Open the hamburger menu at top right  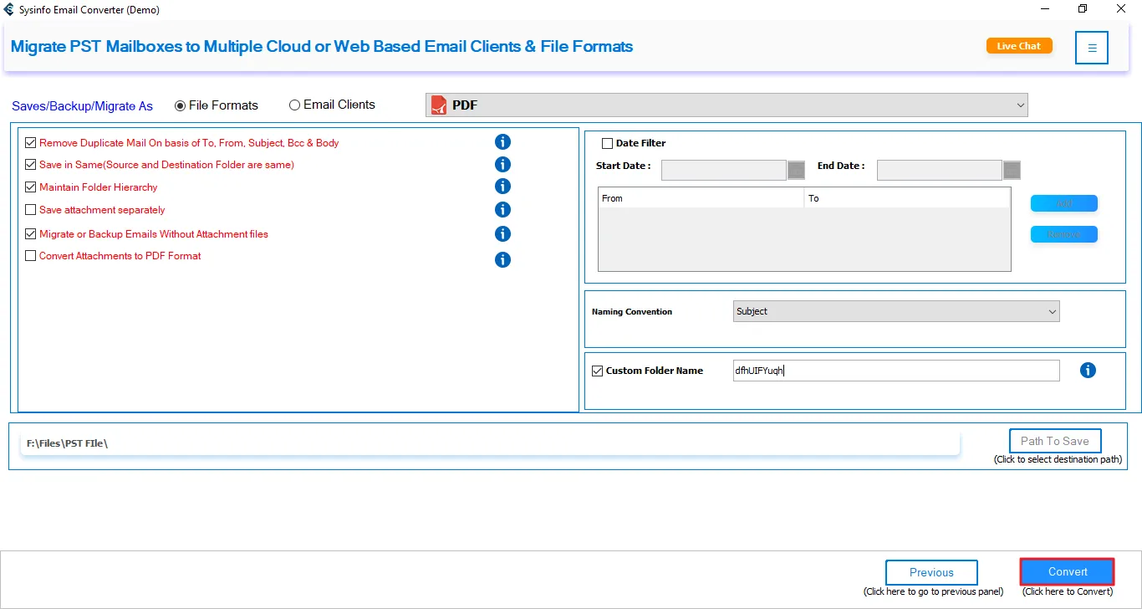pos(1092,48)
